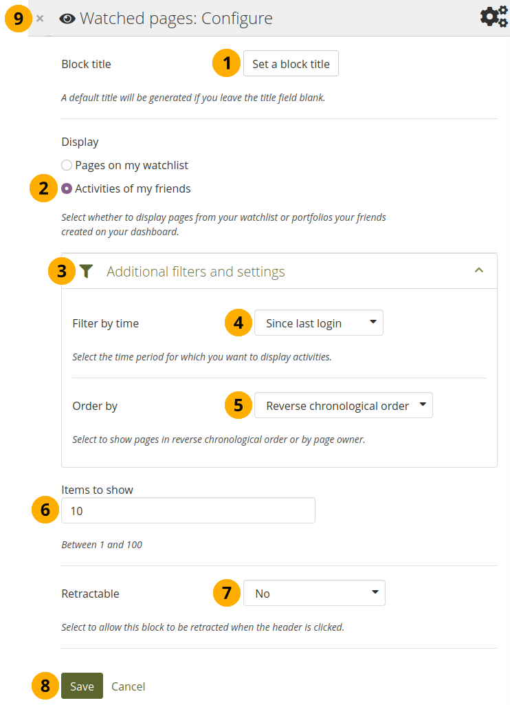Click the Order by label
This screenshot has height=705, width=510.
coord(95,406)
